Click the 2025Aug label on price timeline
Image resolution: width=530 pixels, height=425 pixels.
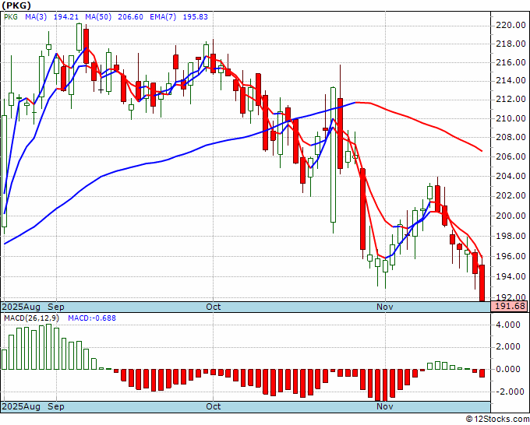point(21,307)
